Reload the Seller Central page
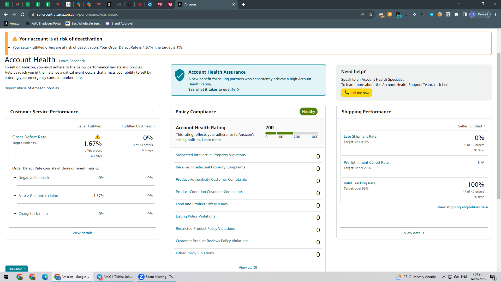The height and width of the screenshot is (282, 501). (22, 14)
